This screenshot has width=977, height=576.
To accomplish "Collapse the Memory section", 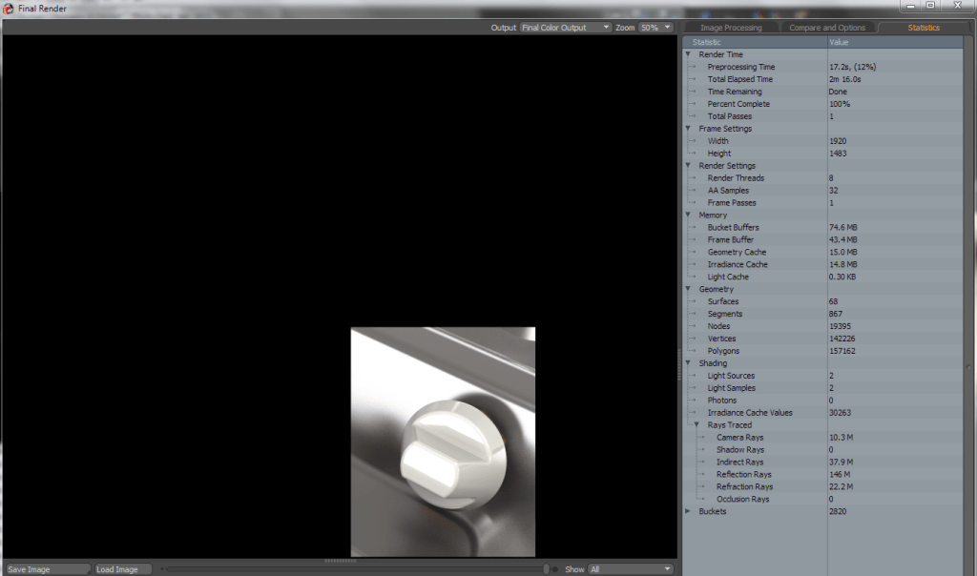I will (x=687, y=215).
